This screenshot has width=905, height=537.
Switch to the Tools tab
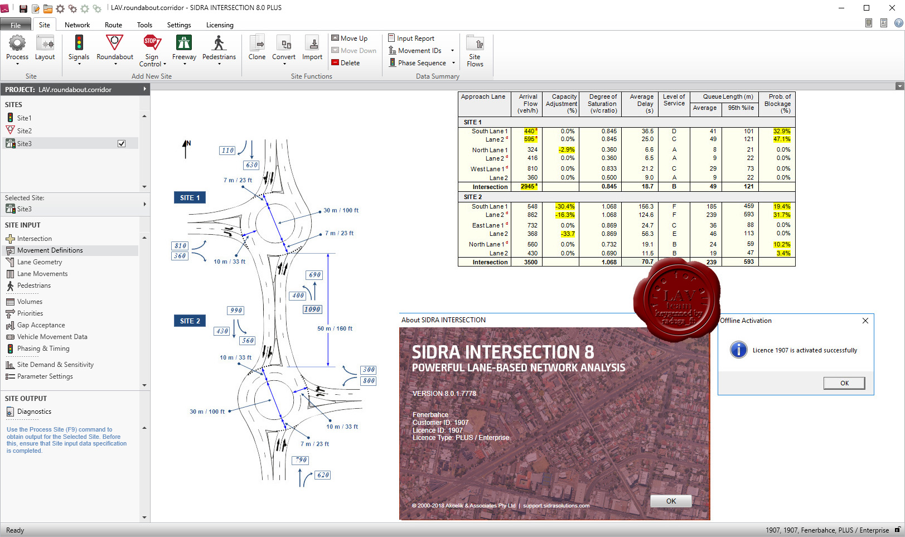point(144,25)
